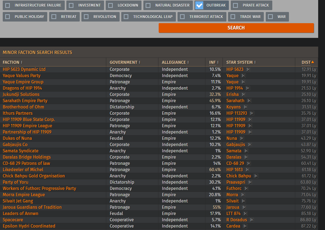Open Jukundji Solutions faction page
This screenshot has width=325, height=230.
(x=21, y=95)
